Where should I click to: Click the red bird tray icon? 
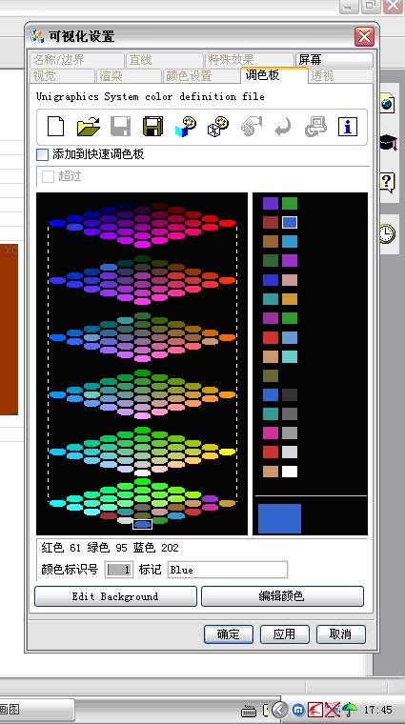(x=315, y=709)
